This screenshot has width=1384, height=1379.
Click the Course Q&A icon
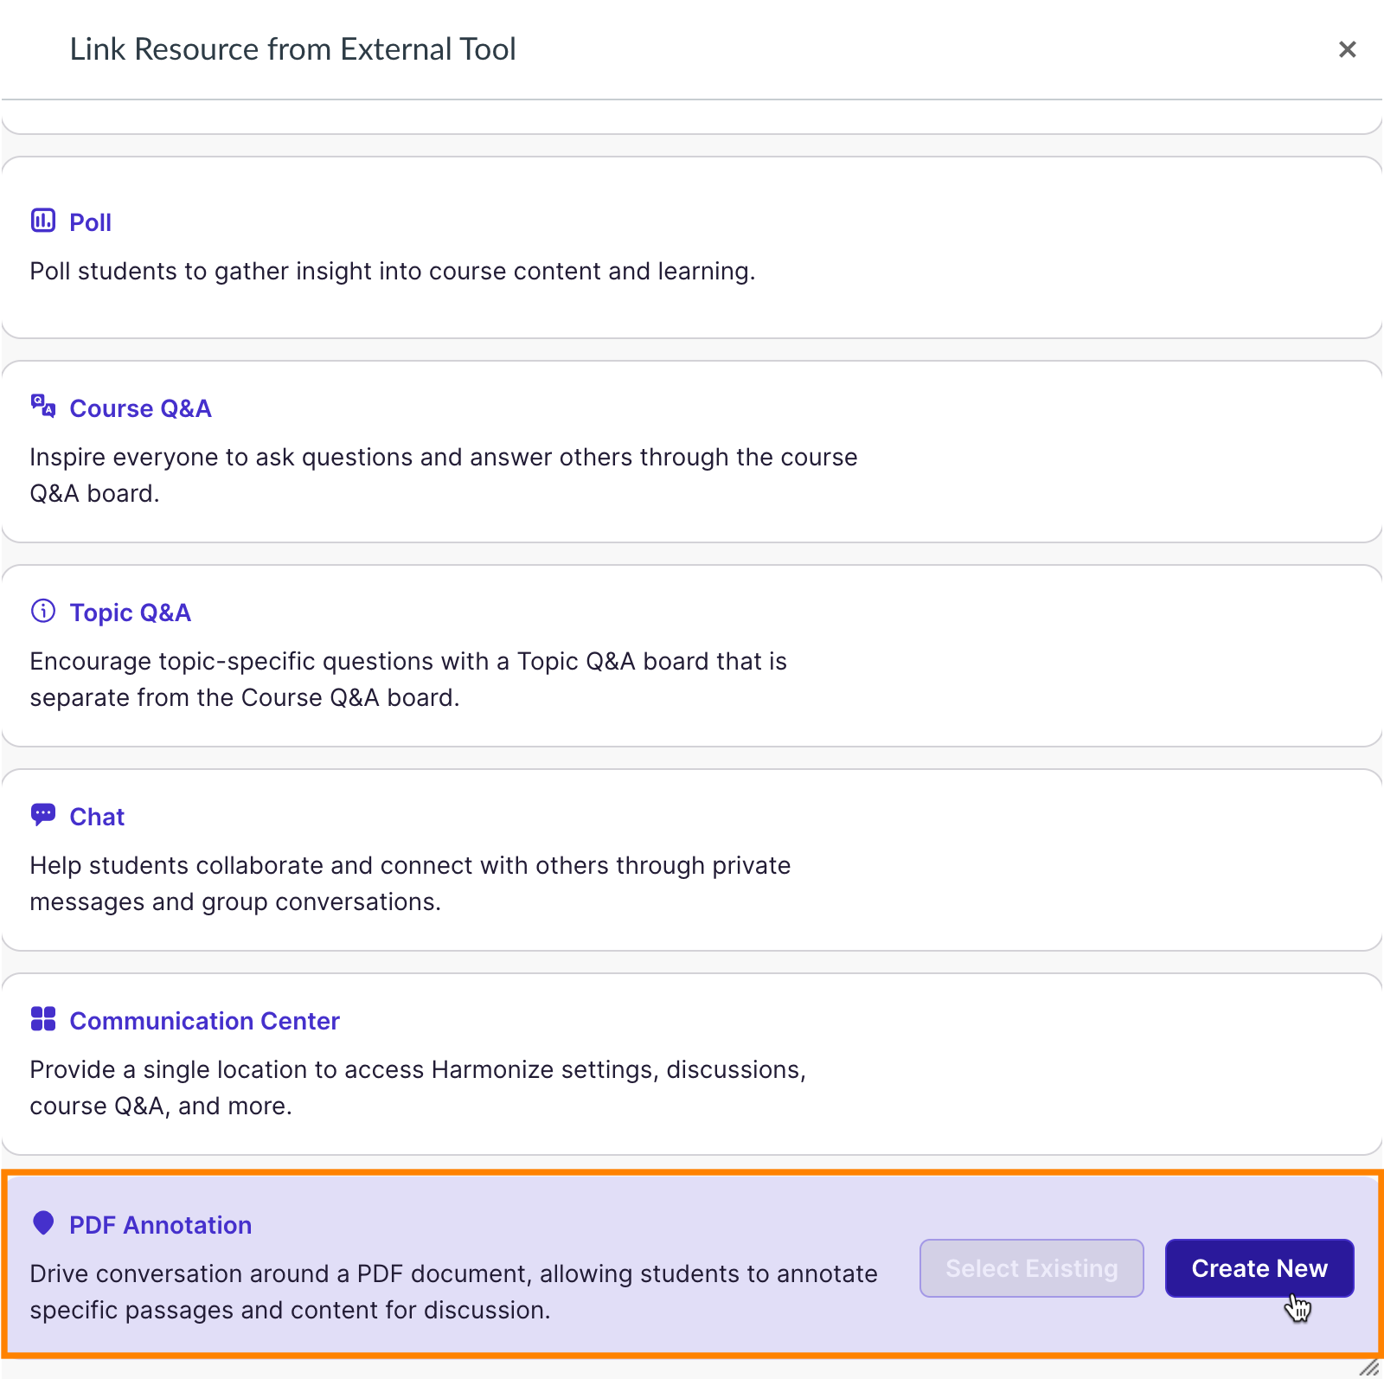click(x=43, y=407)
